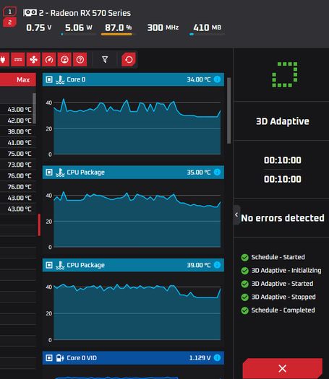Click the speedometer clock filter icon
329x379 pixels.
(49, 59)
